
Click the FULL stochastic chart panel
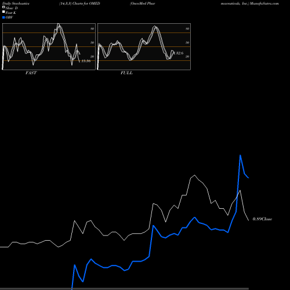144,46
